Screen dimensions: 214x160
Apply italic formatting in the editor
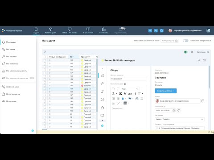125,94
